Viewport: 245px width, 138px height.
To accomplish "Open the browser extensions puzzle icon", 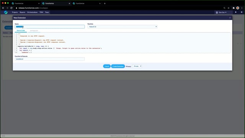I will [234, 8].
